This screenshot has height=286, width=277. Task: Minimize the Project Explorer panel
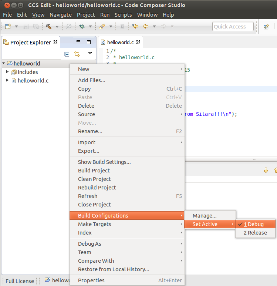[78, 41]
